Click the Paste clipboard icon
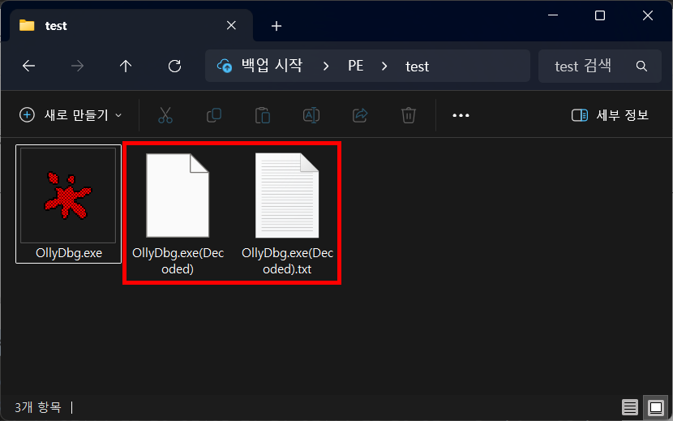673x421 pixels. 262,115
